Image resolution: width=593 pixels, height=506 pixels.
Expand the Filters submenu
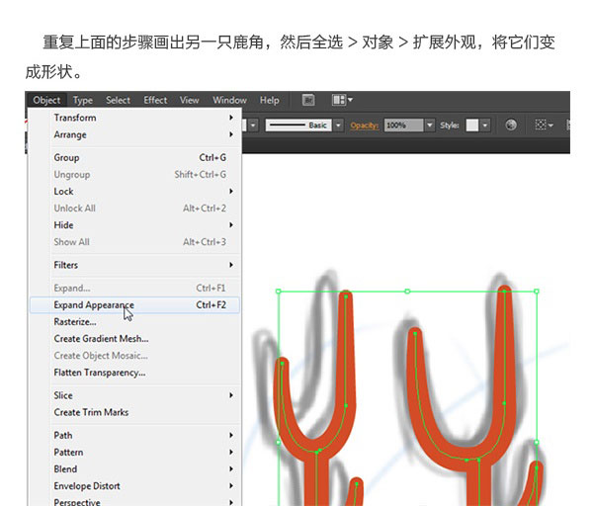click(134, 265)
